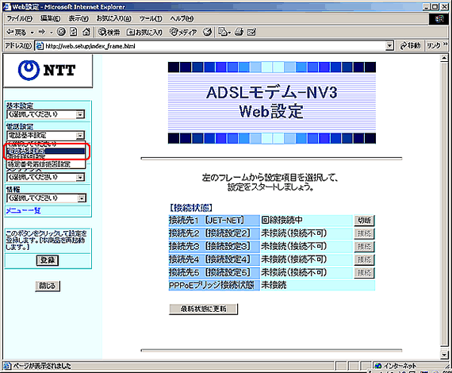Image resolution: width=452 pixels, height=373 pixels.
Task: Click the Home icon in toolbar
Action: [86, 32]
